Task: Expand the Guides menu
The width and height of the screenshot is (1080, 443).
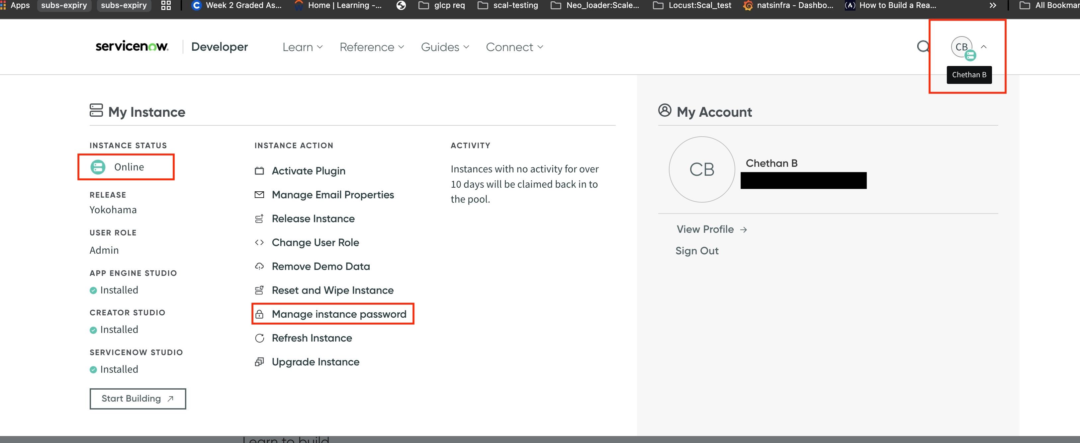Action: pos(445,47)
